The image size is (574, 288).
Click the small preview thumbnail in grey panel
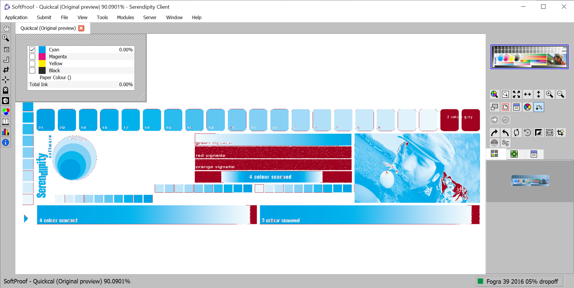tap(530, 180)
